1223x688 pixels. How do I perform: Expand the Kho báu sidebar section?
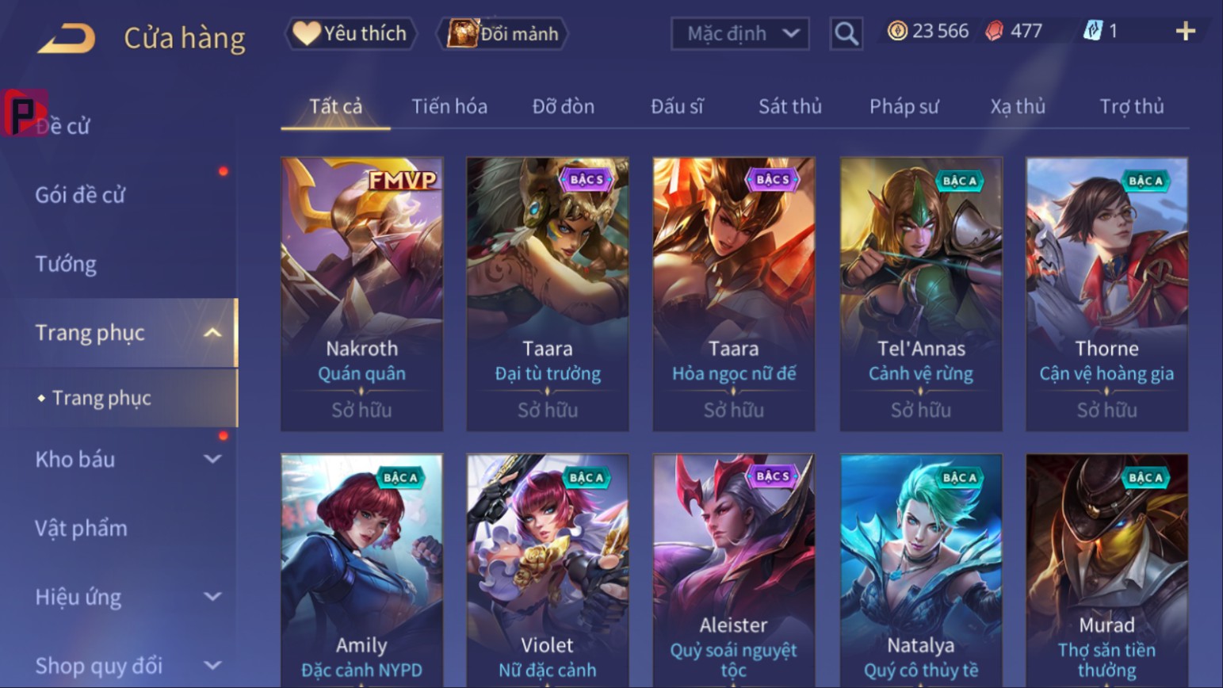[212, 459]
